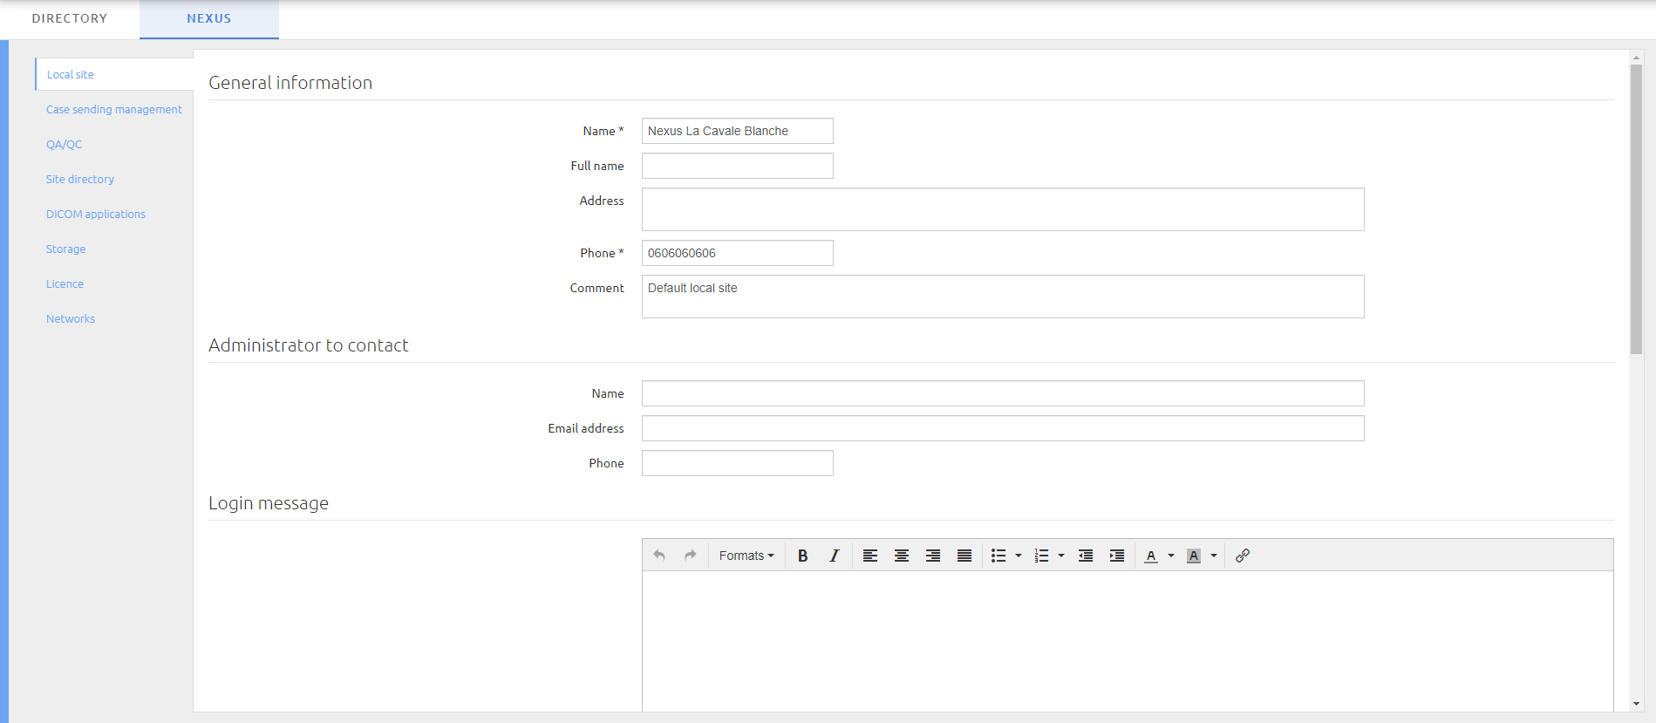The image size is (1656, 723).
Task: Center align text in editor toolbar
Action: [902, 556]
